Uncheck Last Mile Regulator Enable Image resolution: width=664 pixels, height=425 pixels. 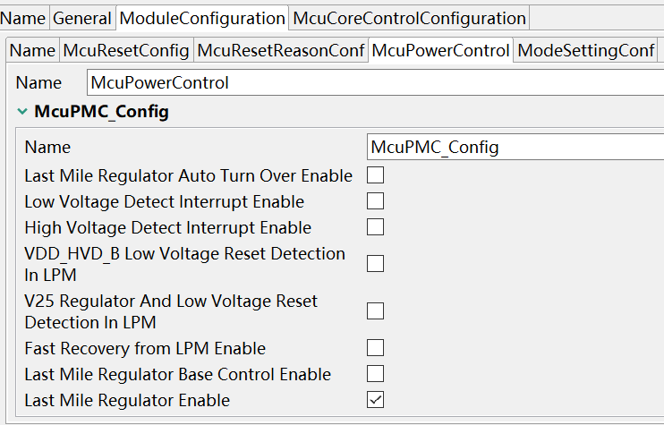pos(376,400)
